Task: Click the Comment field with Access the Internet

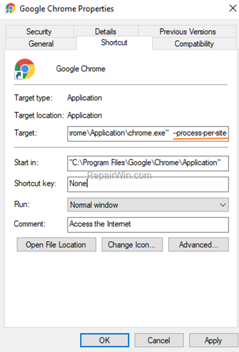Action: coord(148,225)
